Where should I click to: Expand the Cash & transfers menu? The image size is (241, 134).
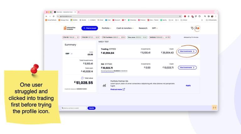point(125,28)
